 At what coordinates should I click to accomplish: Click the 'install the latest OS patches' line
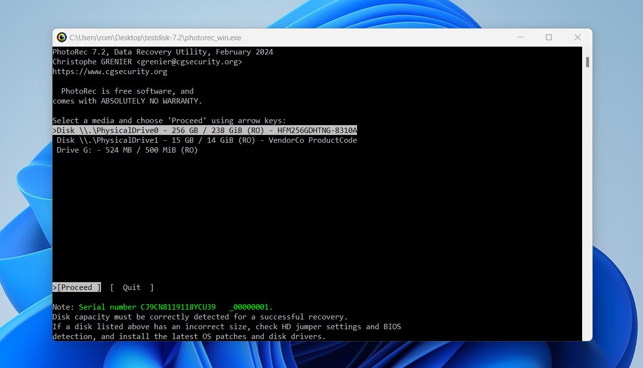click(x=189, y=337)
